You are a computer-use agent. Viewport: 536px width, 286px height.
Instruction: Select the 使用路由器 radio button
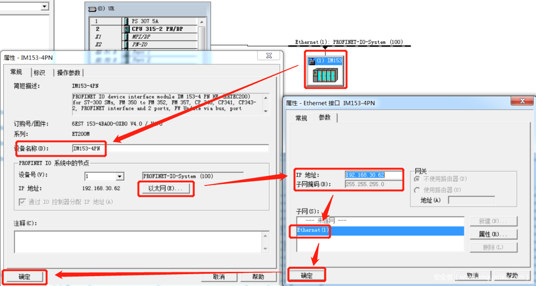coord(417,190)
